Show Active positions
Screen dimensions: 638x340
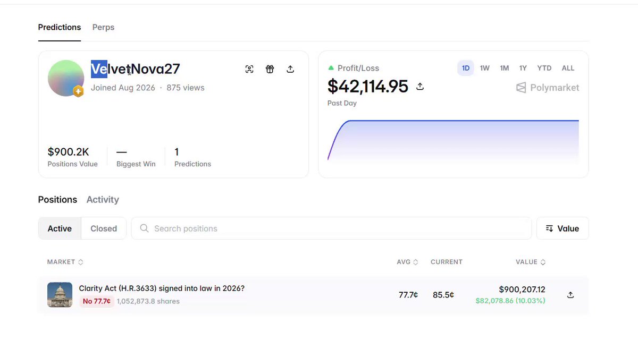[60, 228]
